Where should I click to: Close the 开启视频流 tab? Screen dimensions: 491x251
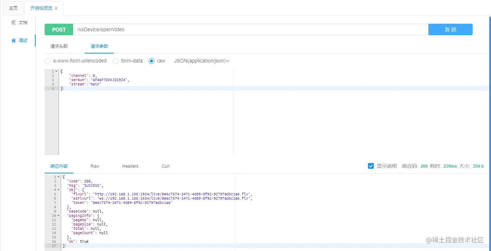pyautogui.click(x=56, y=8)
